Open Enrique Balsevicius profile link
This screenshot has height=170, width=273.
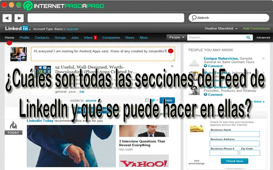(221, 58)
